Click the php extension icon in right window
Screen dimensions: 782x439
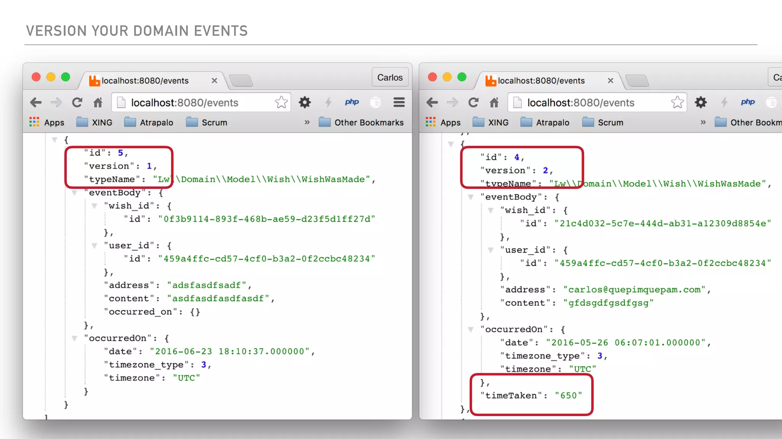pyautogui.click(x=748, y=102)
